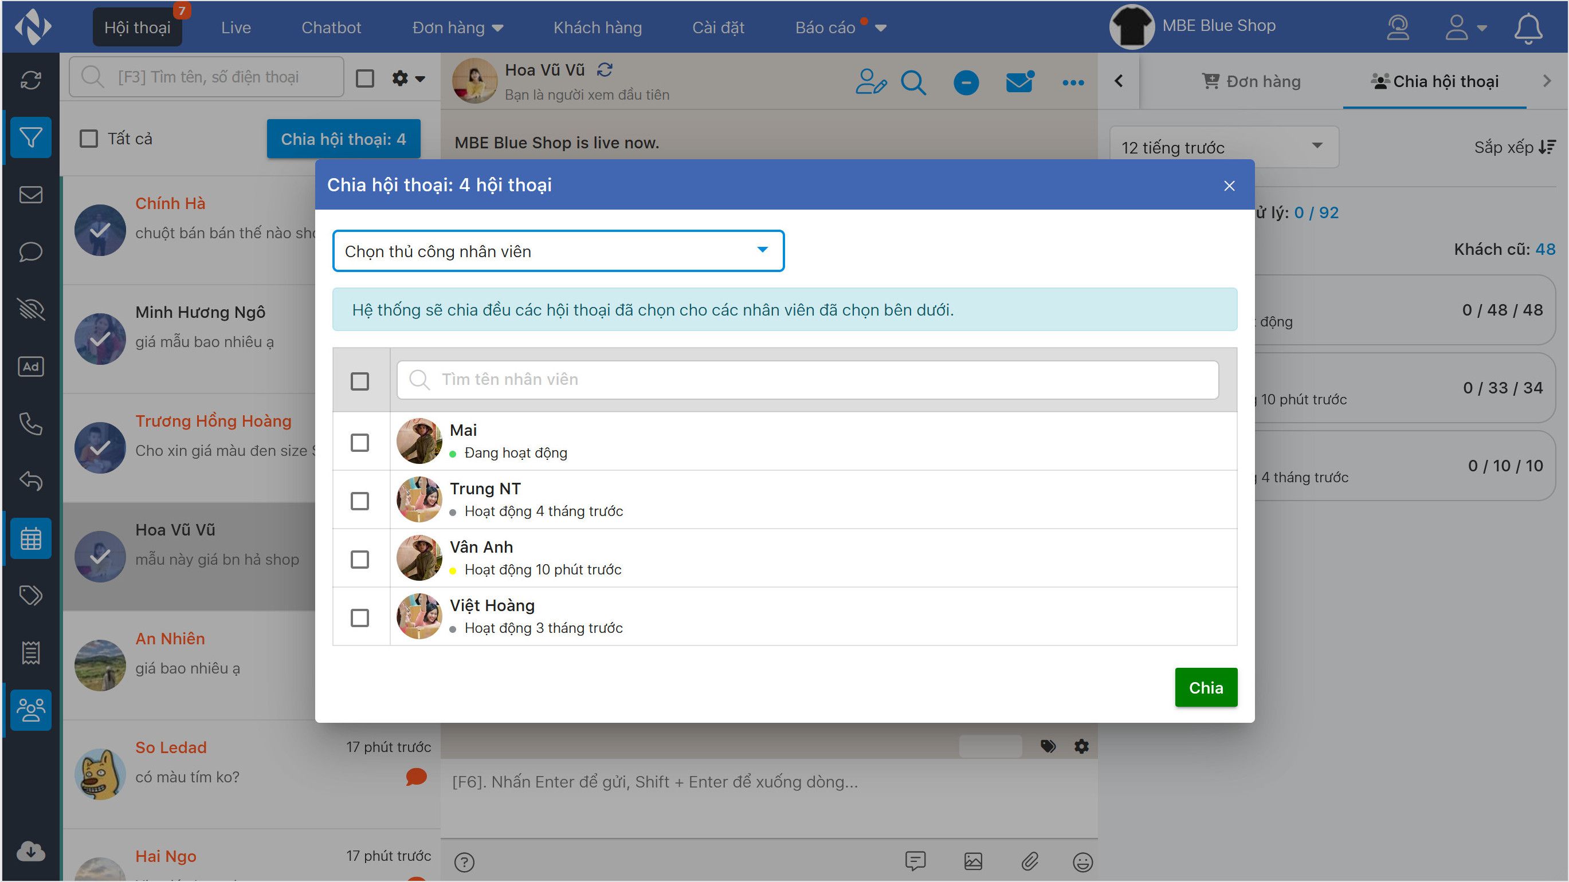Screen dimensions: 1569x882
Task: Check the Tất cả checkbox
Action: [x=89, y=139]
